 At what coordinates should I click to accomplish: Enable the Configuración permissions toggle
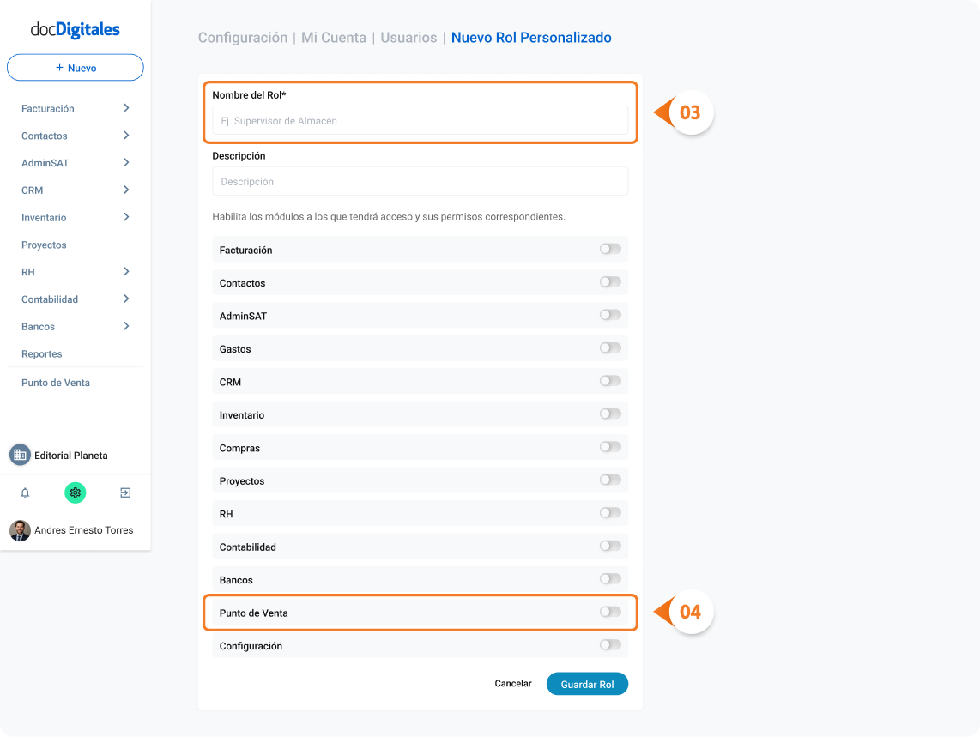point(610,645)
